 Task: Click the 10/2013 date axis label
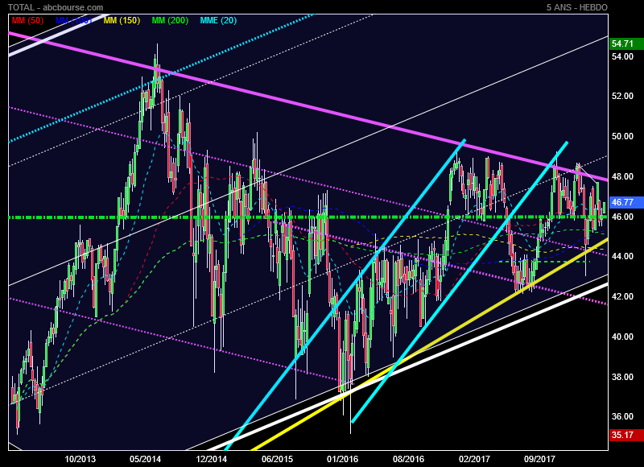(x=80, y=459)
